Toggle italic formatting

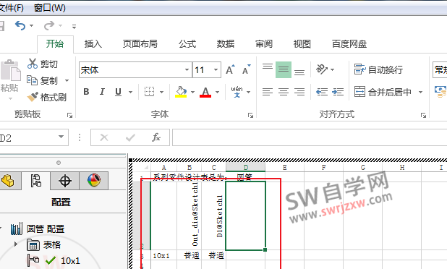click(102, 92)
